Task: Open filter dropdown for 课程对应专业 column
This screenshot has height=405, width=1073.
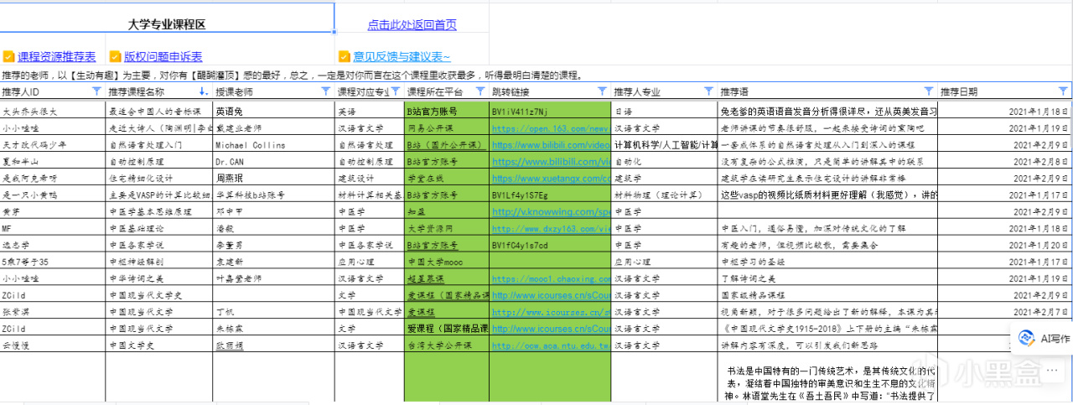Action: [x=396, y=91]
